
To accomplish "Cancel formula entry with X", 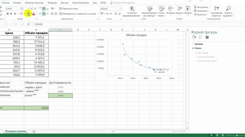I will (16, 24).
